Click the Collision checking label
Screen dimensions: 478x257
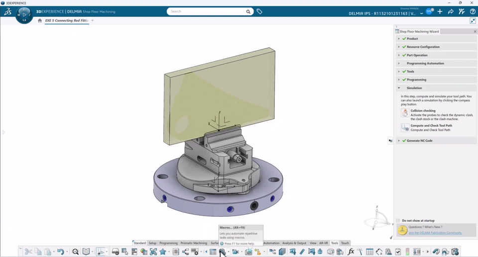(x=423, y=110)
